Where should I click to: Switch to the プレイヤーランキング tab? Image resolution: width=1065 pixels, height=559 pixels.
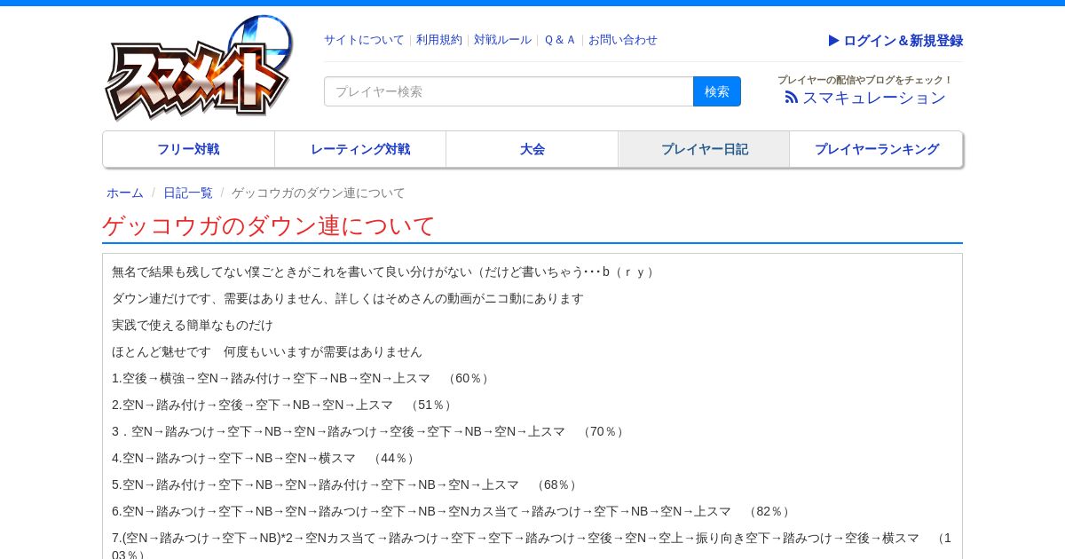[876, 149]
